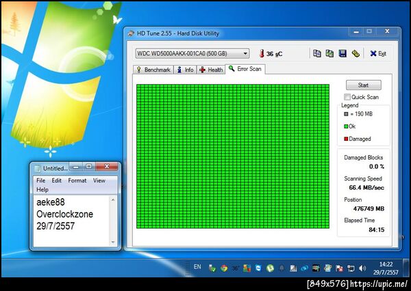This screenshot has height=291, width=411.
Task: Click the Action Center flag tray icon
Action: (x=340, y=268)
